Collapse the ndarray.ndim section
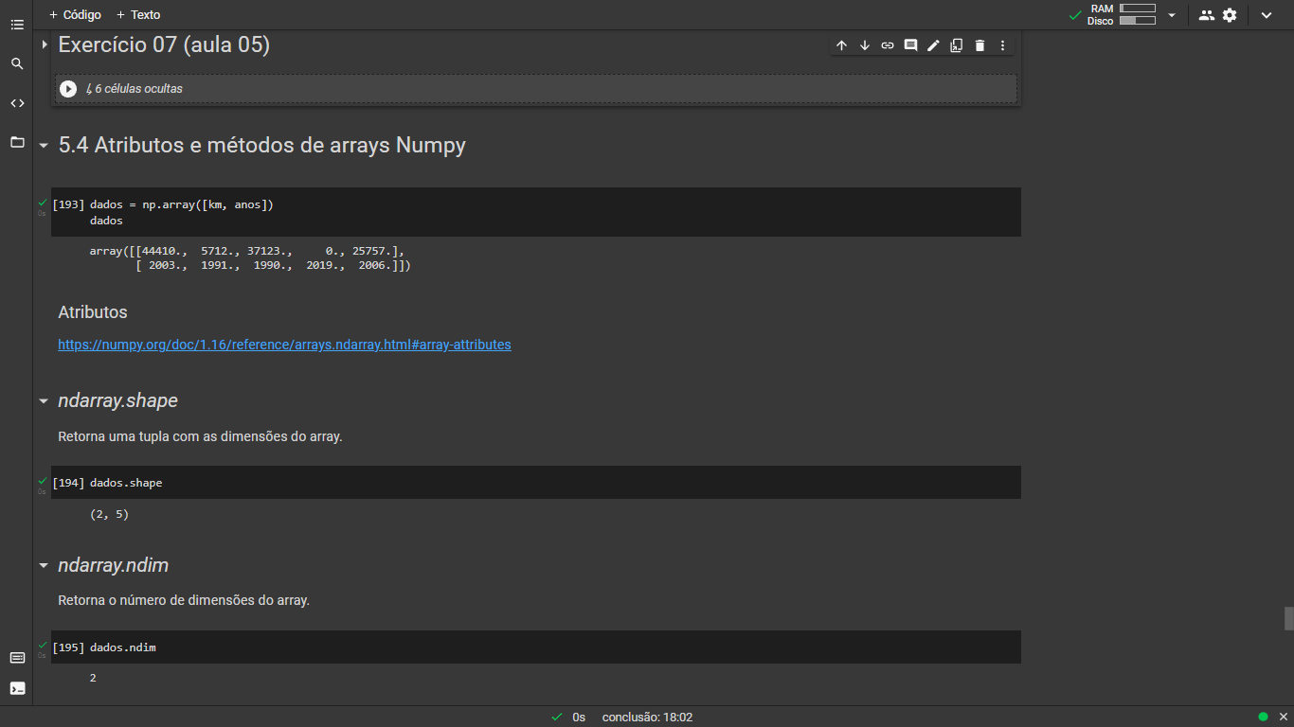The height and width of the screenshot is (727, 1294). [x=44, y=566]
